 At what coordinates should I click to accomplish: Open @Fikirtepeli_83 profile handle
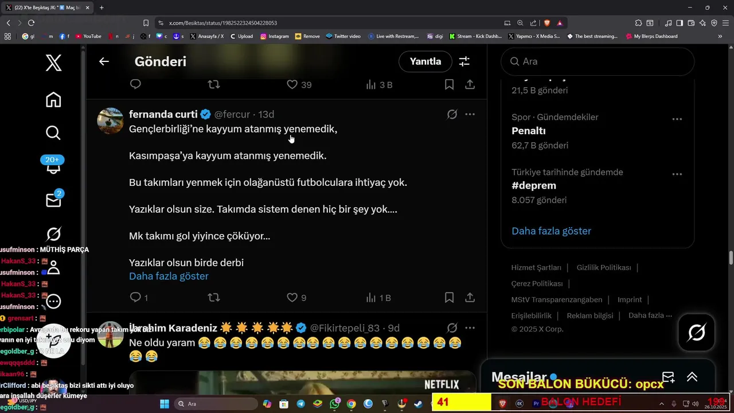[x=345, y=328]
